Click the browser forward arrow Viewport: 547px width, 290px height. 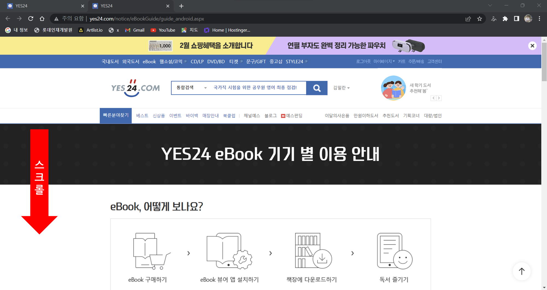19,19
